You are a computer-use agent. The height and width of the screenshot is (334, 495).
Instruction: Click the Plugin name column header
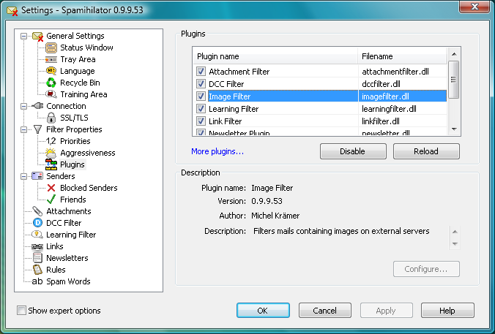275,56
